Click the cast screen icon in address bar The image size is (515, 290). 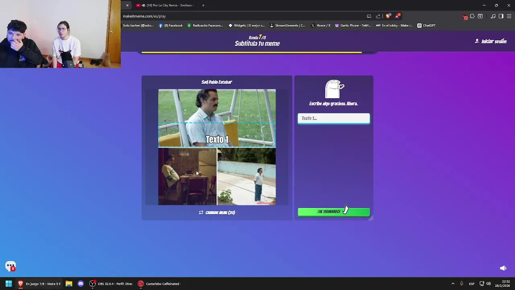[369, 16]
